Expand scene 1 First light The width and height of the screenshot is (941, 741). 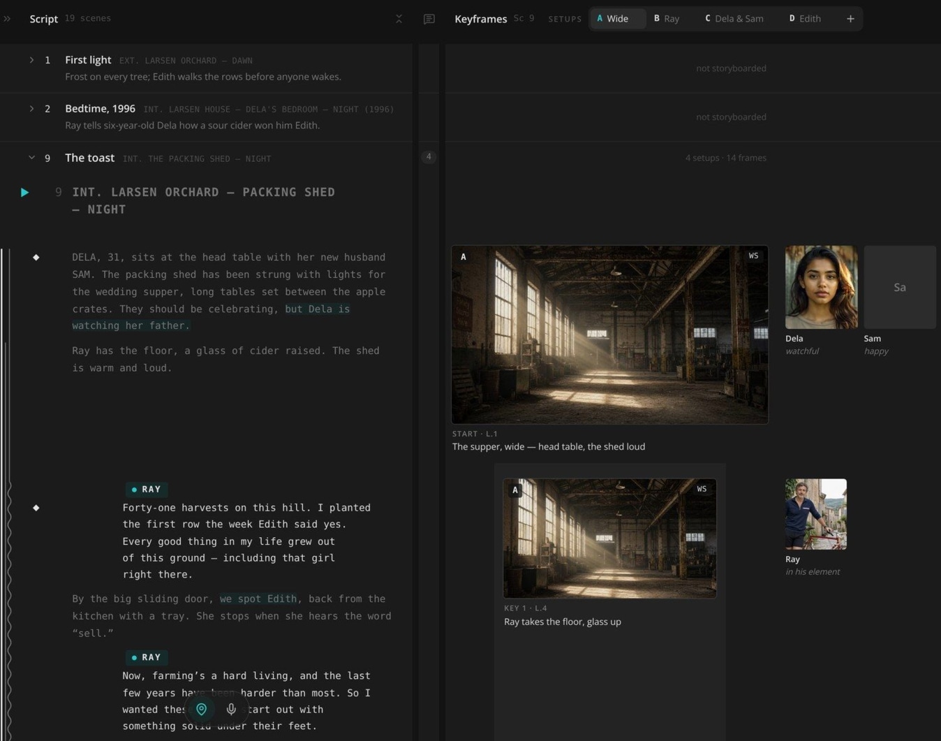31,60
